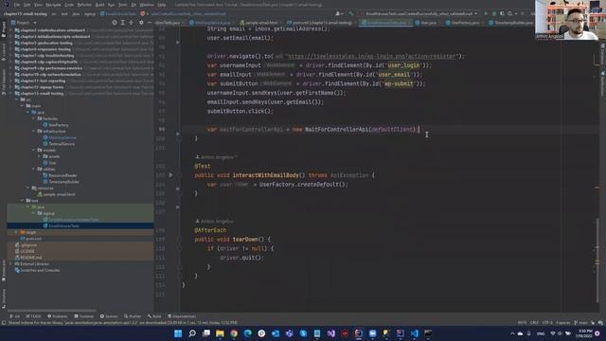Collapse the main folder
The height and width of the screenshot is (341, 606).
[23, 106]
